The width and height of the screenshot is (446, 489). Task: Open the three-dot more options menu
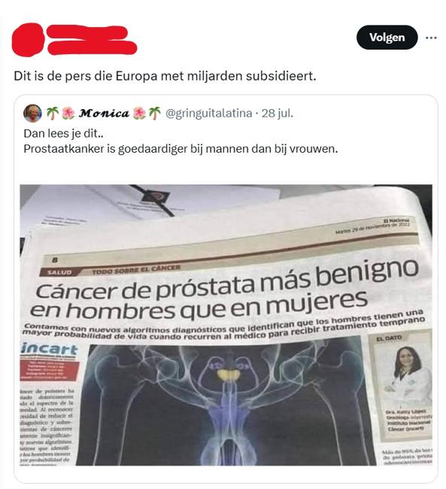(x=431, y=38)
